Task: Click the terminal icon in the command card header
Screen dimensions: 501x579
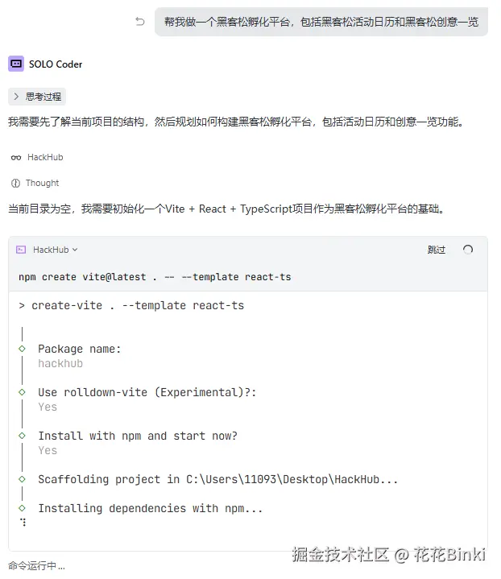Action: tap(22, 250)
